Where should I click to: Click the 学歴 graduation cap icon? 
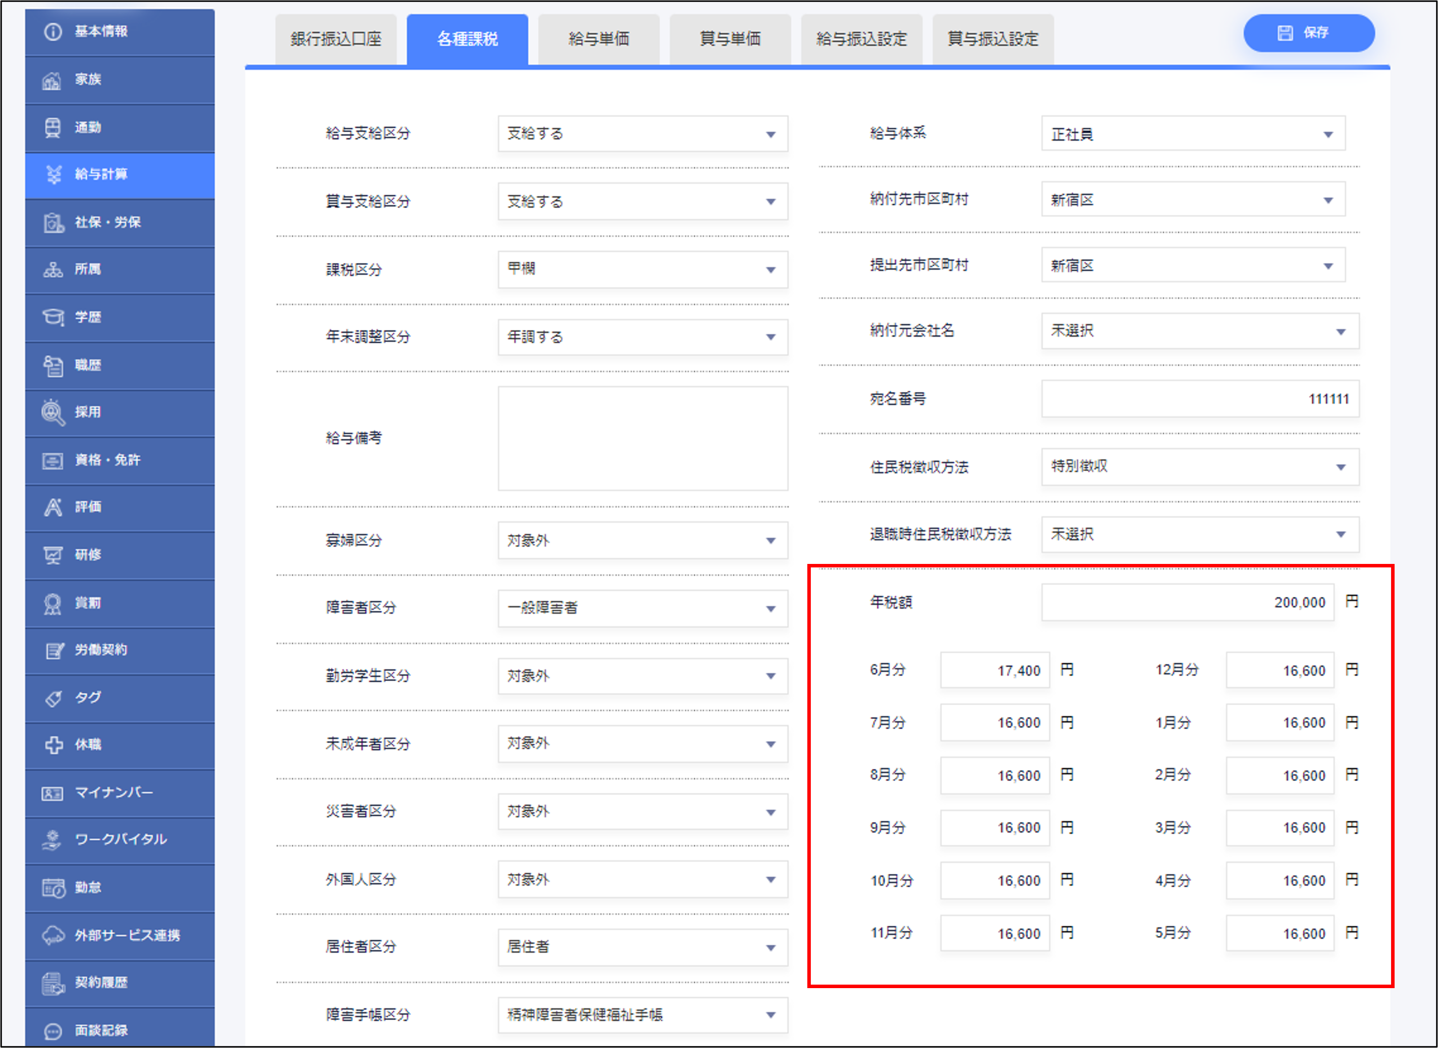(53, 317)
